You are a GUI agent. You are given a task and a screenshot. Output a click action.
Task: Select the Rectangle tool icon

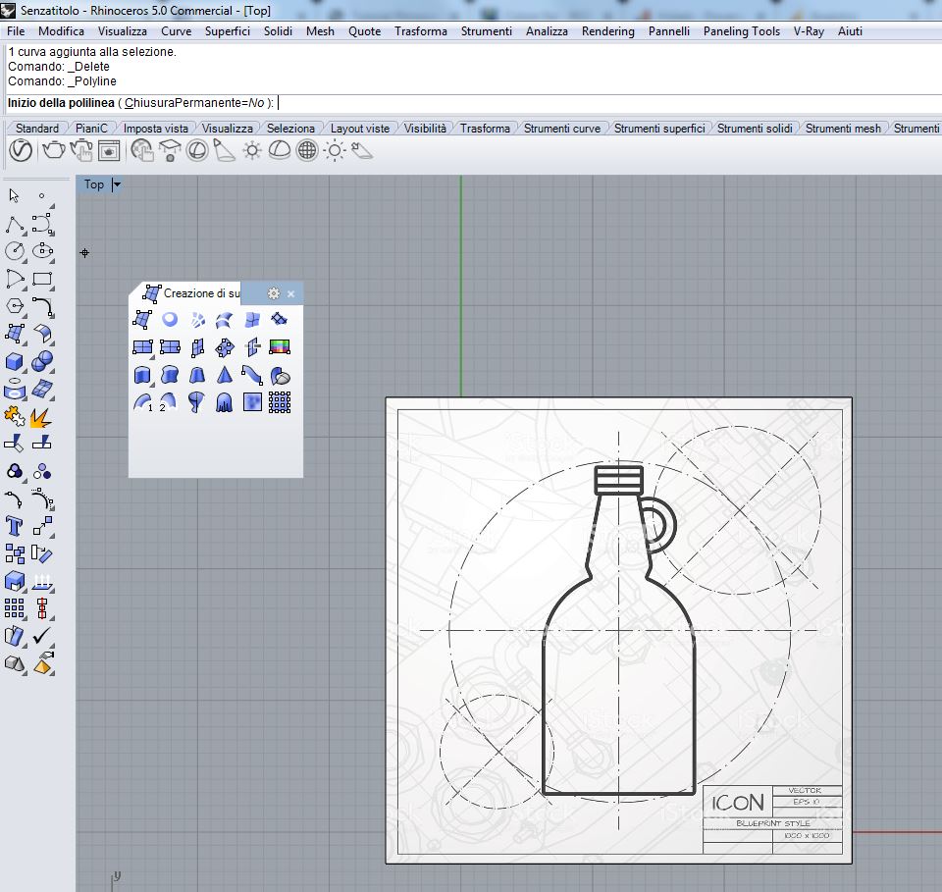[42, 279]
